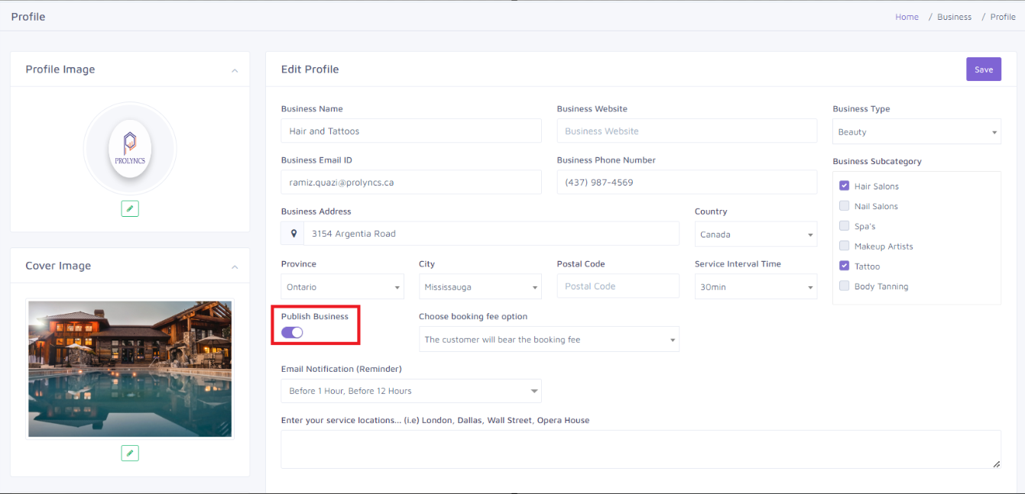Image resolution: width=1025 pixels, height=494 pixels.
Task: Check the Body Tanning checkbox
Action: tap(844, 286)
